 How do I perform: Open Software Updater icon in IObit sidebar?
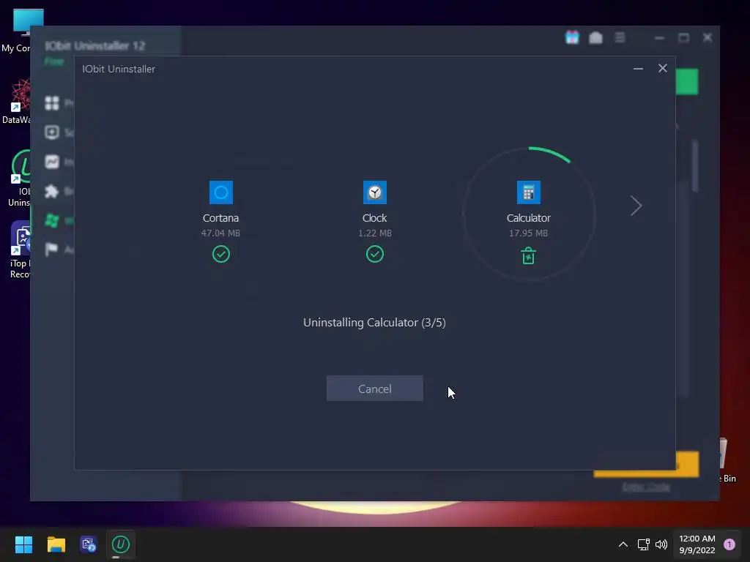coord(52,132)
